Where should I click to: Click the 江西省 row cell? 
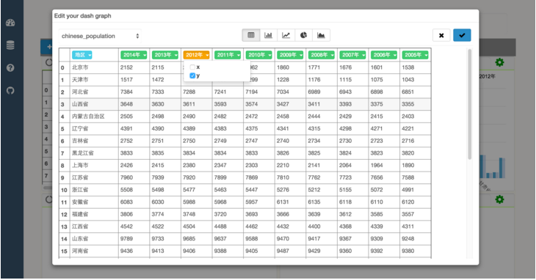(x=94, y=226)
